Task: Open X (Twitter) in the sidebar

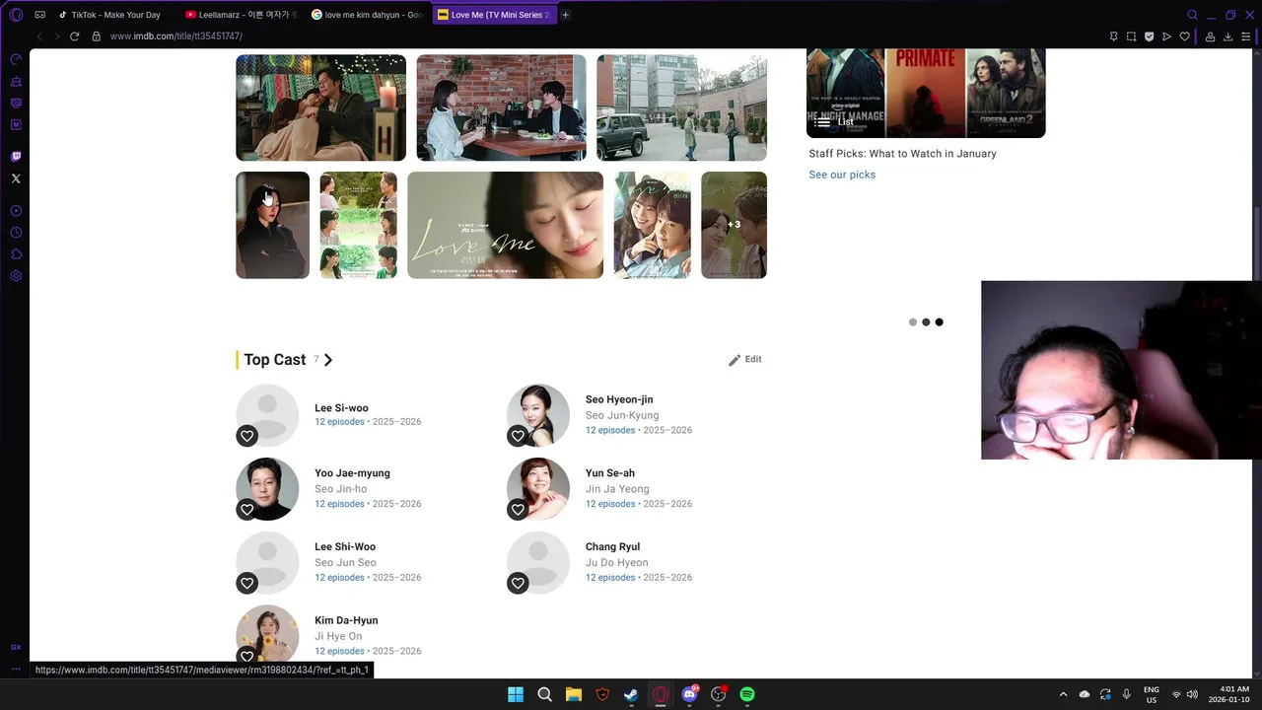Action: (x=16, y=178)
